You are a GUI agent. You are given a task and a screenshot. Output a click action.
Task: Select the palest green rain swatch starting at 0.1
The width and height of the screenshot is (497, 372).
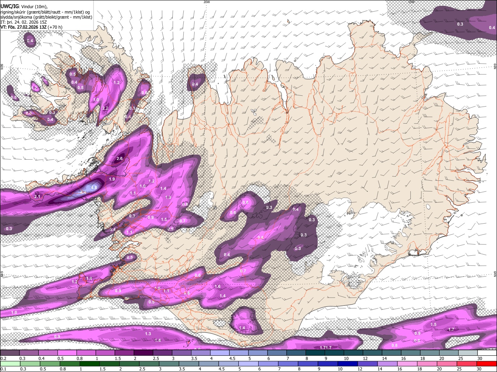[x=10, y=363]
